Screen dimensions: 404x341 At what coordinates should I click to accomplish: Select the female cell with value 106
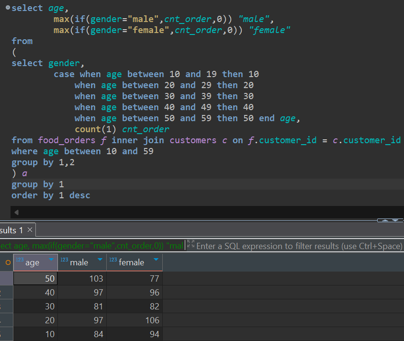point(135,320)
